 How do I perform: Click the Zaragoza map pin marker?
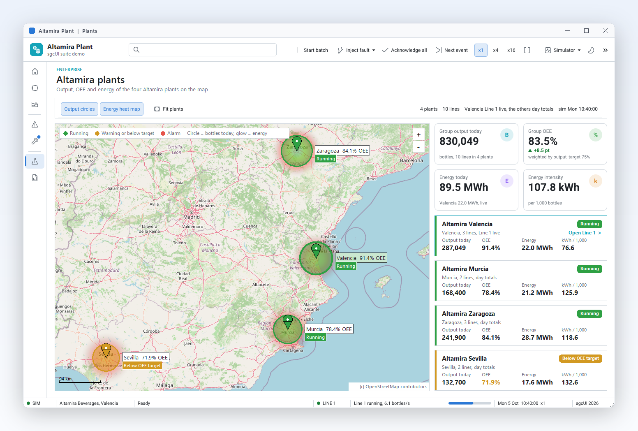click(x=297, y=144)
